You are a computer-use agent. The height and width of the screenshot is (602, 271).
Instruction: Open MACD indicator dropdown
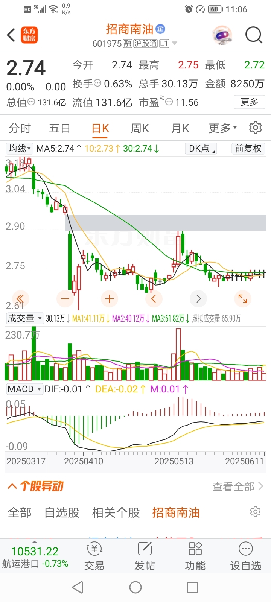point(24,389)
